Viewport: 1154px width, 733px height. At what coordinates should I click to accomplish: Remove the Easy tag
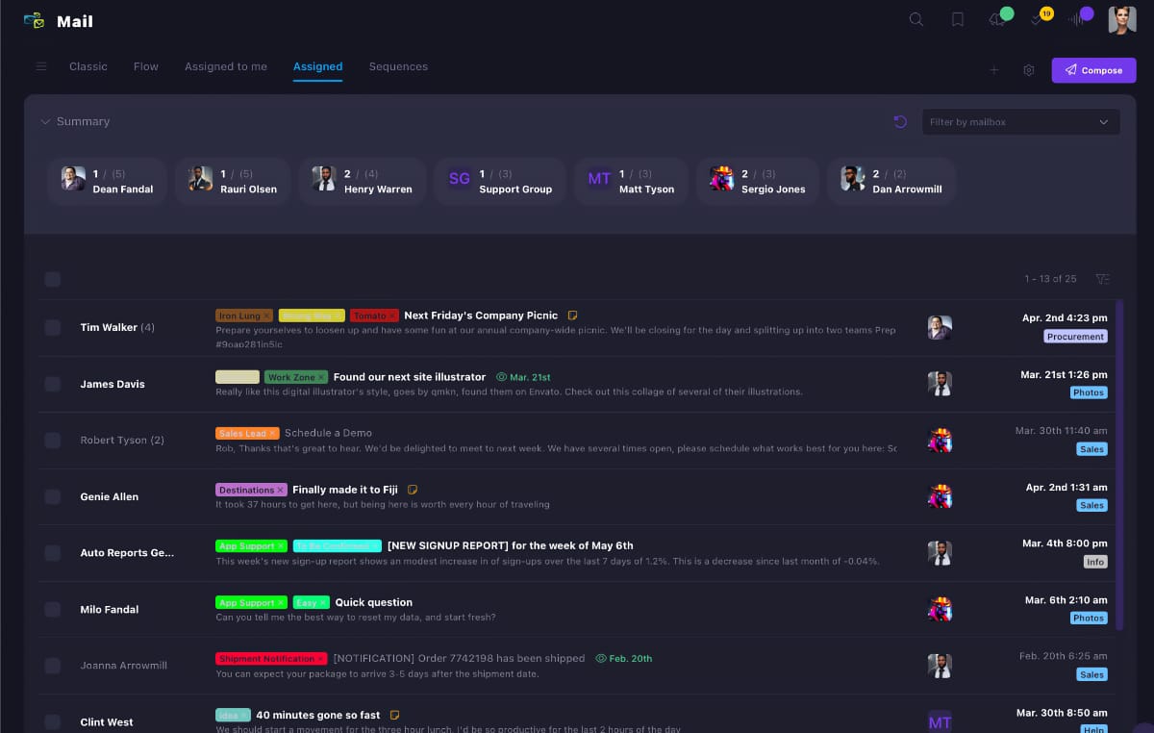click(x=323, y=603)
